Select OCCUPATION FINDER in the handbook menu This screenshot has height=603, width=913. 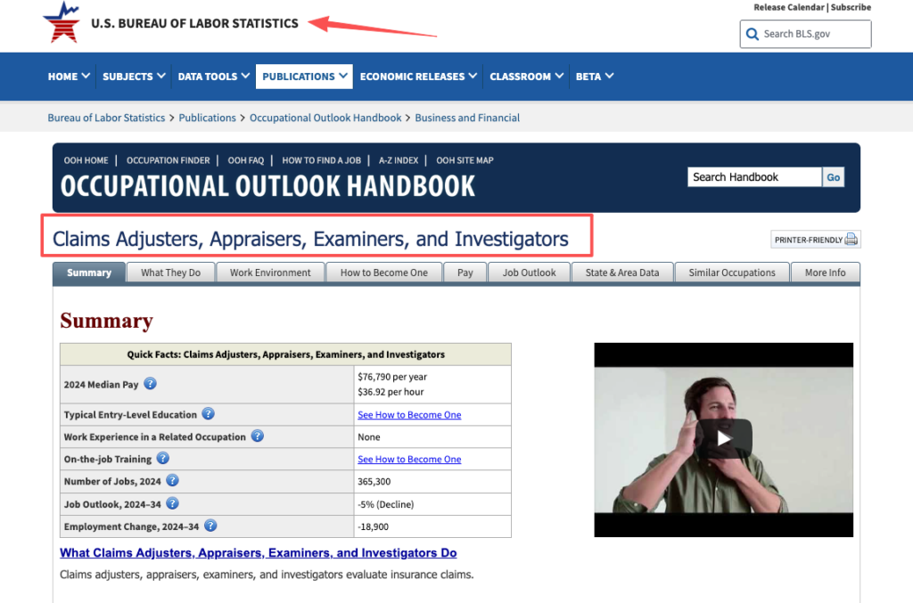[168, 160]
